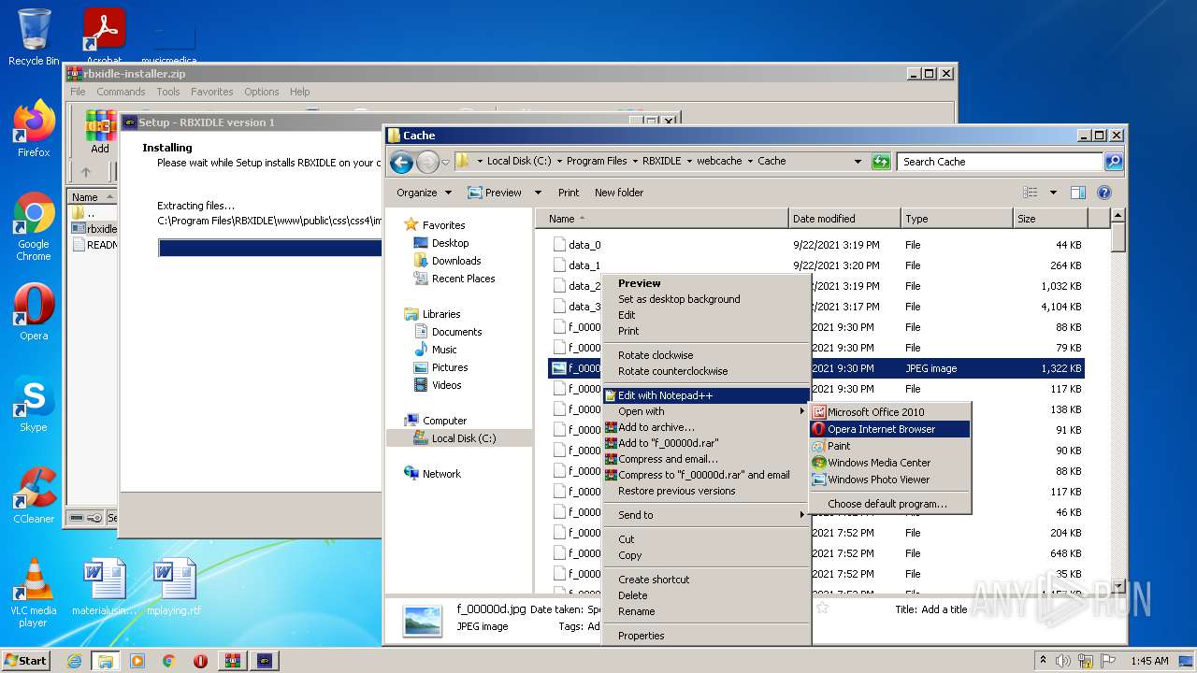Select Microsoft Office 2010 option
Screen dimensions: 1197x673
(890, 412)
